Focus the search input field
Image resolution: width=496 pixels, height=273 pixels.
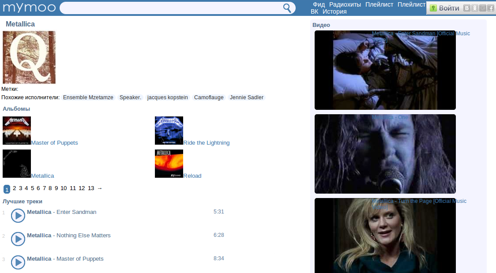(x=171, y=8)
